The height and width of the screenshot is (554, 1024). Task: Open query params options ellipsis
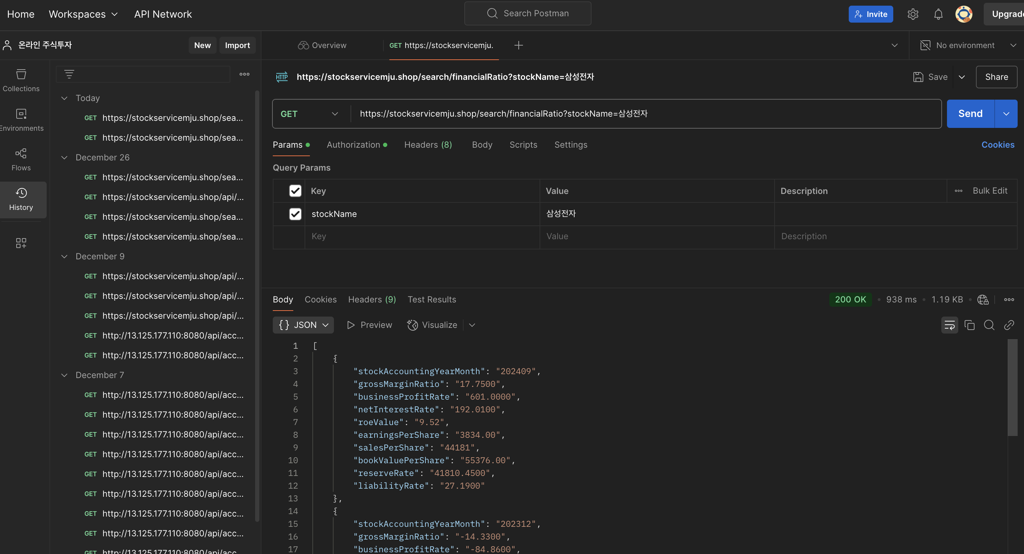point(958,191)
